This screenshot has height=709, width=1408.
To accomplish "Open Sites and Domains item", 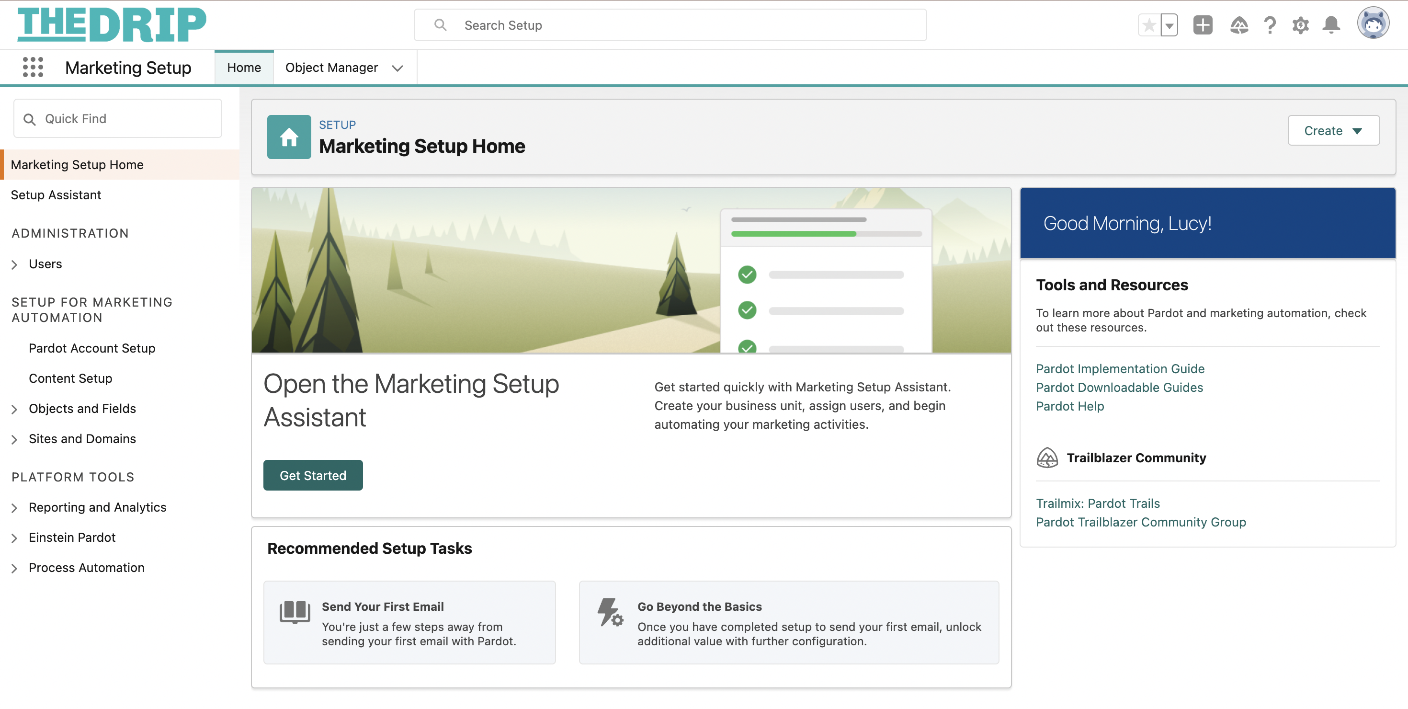I will coord(82,438).
